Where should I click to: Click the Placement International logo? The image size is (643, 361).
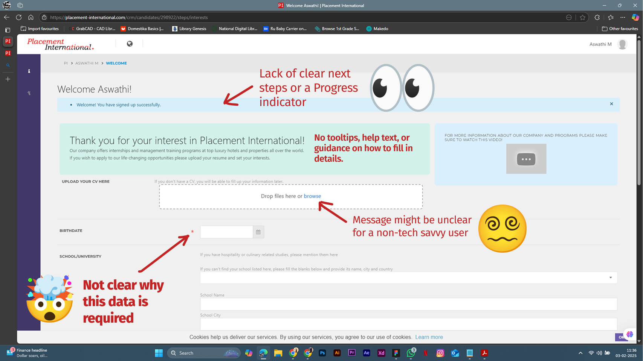(x=60, y=44)
